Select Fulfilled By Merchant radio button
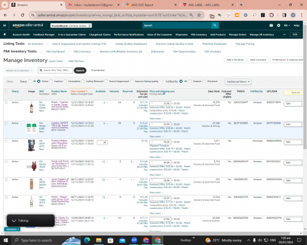 [x=204, y=81]
